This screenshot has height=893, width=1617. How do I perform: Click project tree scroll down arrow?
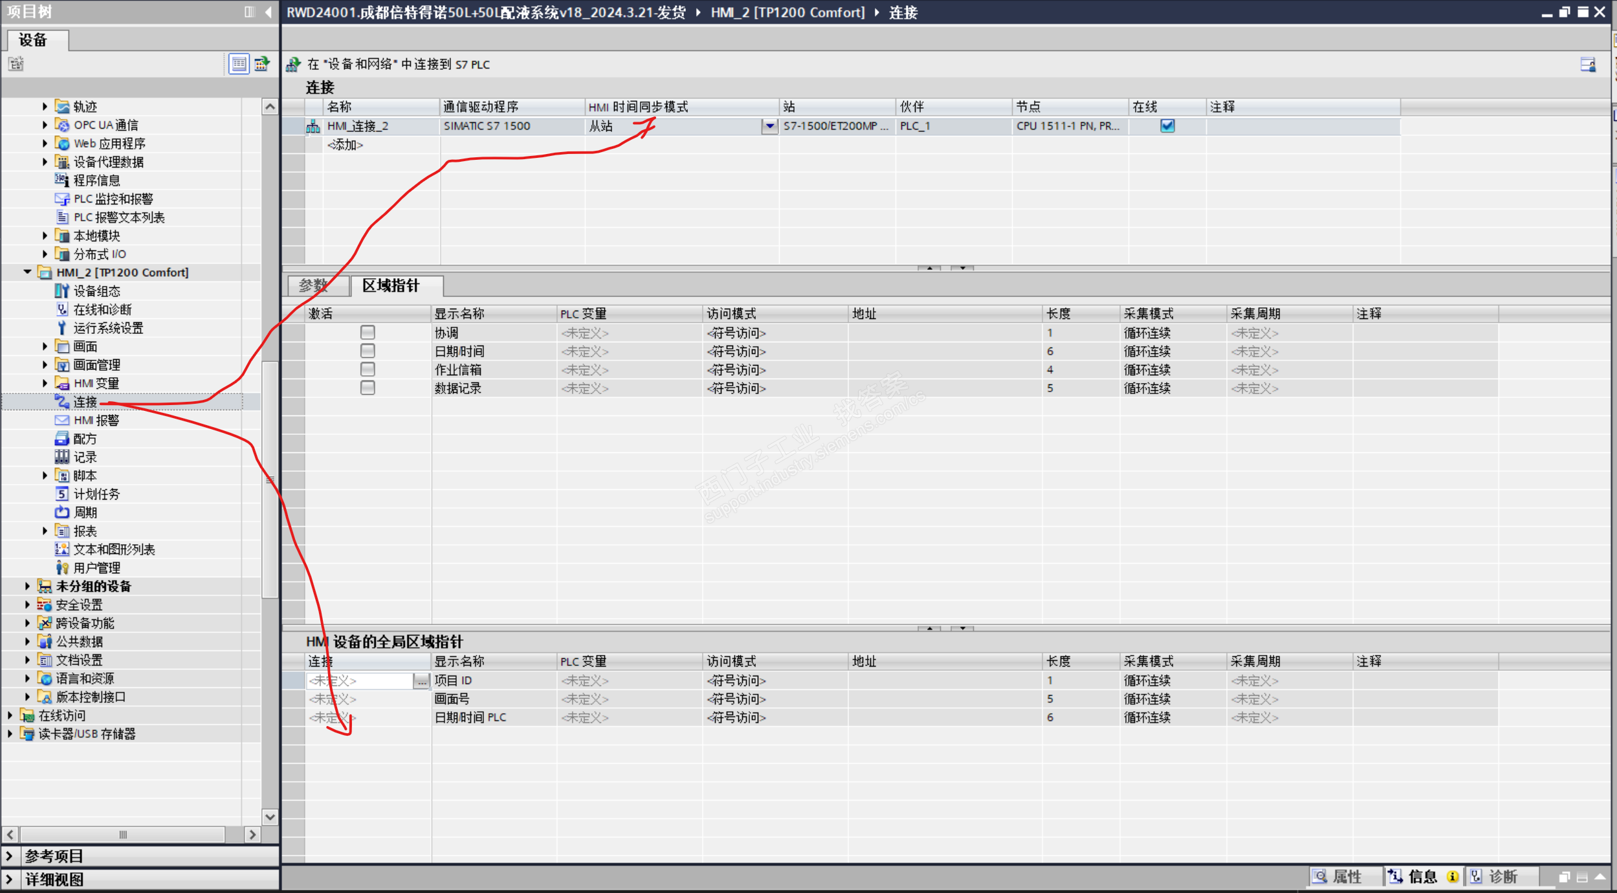click(270, 817)
